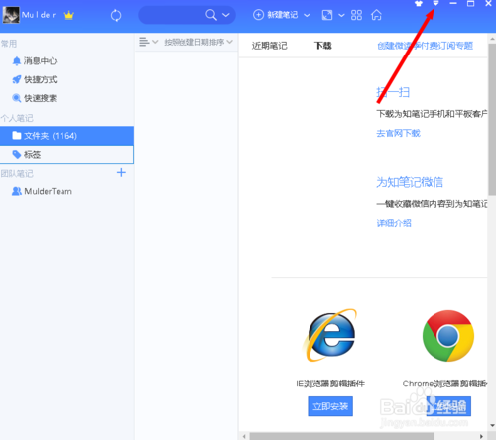Click the horizontal scrollbar thumb
Screen dimensions: 496x440
click(x=342, y=436)
